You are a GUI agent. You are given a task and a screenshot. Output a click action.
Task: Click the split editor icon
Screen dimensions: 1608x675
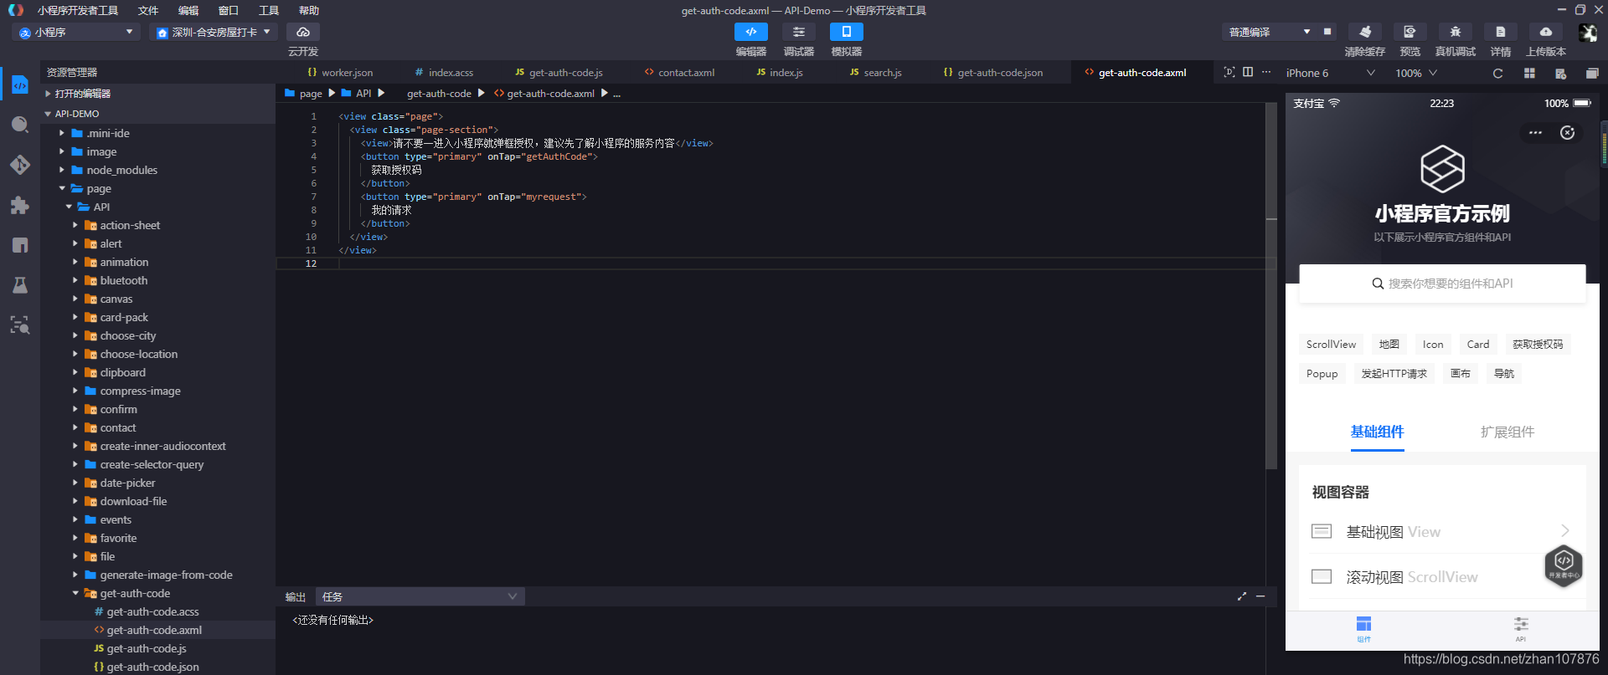pos(1248,72)
